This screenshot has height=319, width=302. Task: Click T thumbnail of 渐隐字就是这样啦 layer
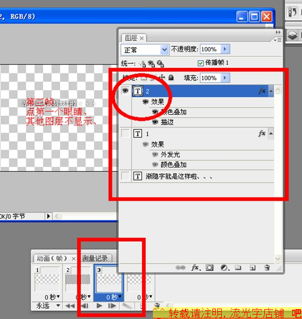click(x=138, y=176)
